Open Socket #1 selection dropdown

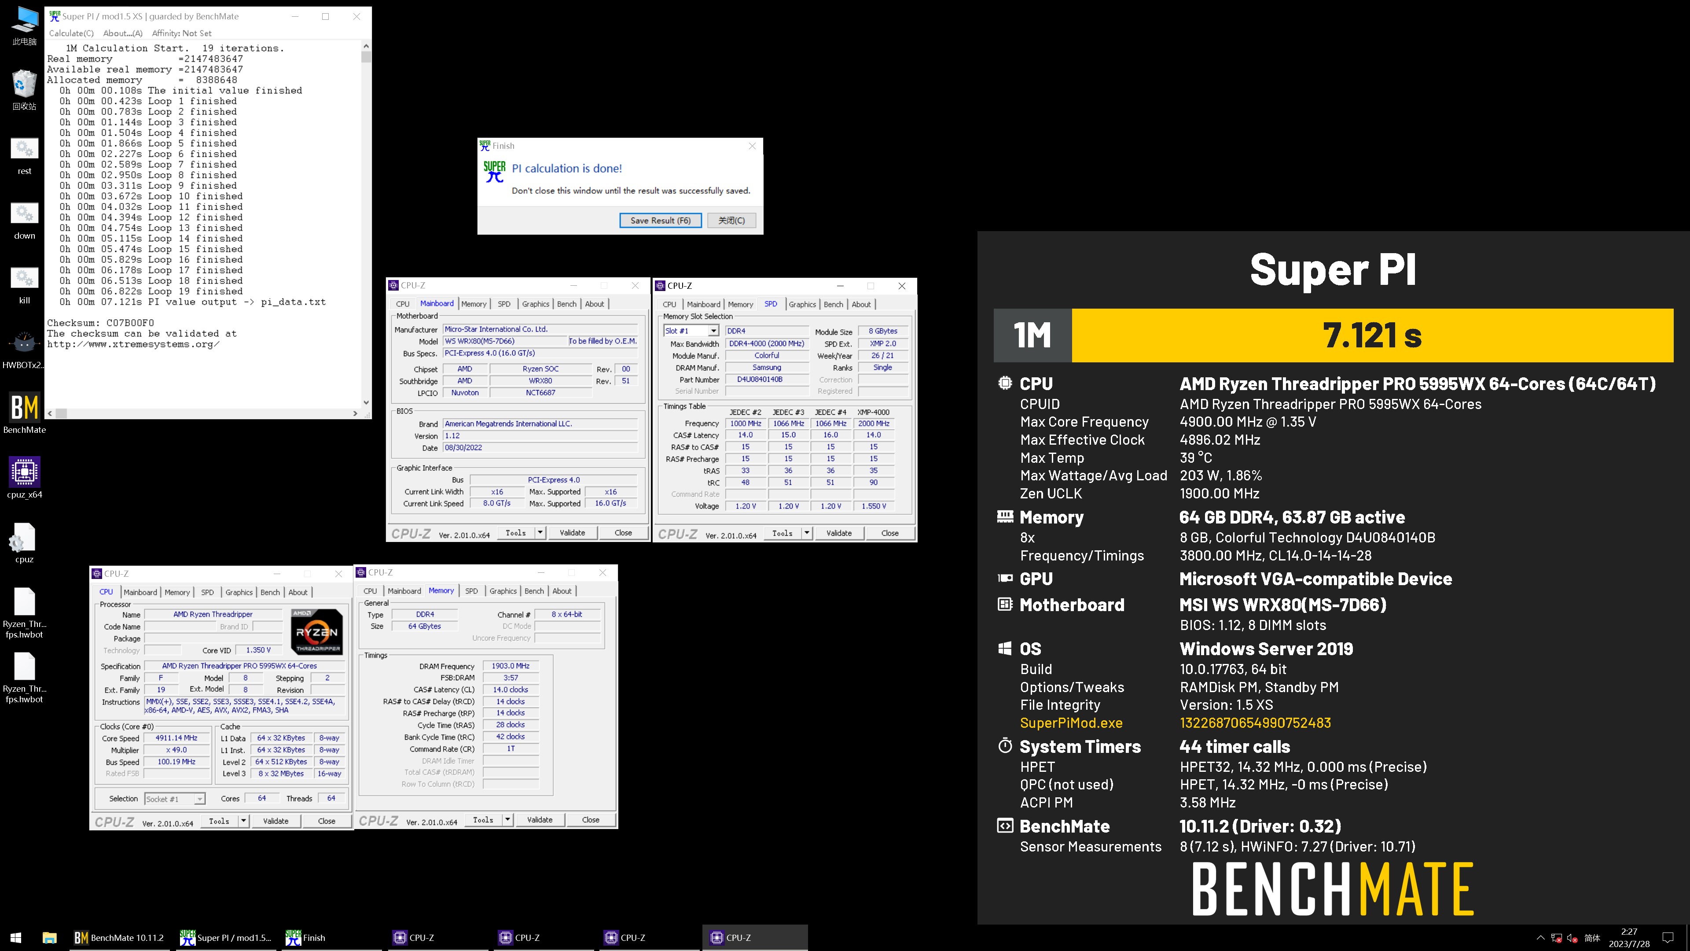pyautogui.click(x=175, y=799)
